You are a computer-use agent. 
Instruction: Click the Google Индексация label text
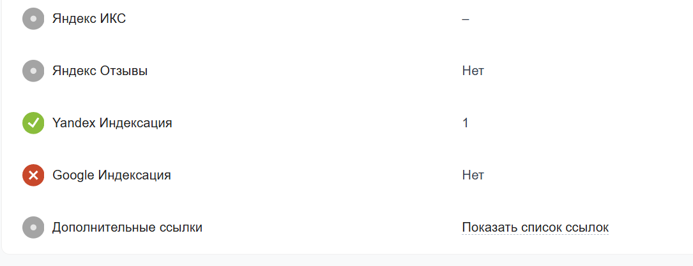(x=111, y=175)
